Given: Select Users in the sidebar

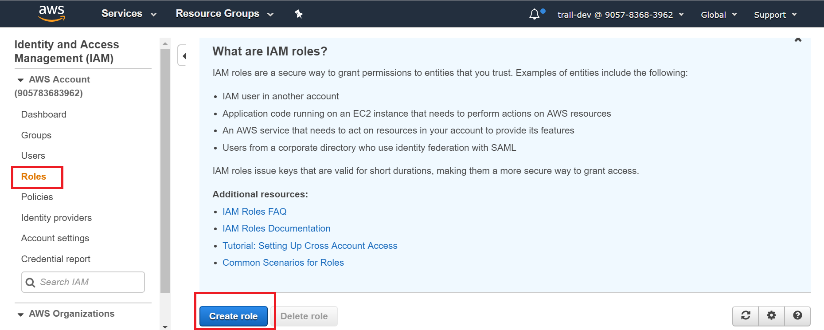Looking at the screenshot, I should click(33, 156).
